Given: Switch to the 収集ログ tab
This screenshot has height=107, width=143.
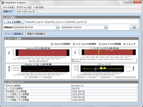Looking at the screenshot, I should pyautogui.click(x=8, y=12).
